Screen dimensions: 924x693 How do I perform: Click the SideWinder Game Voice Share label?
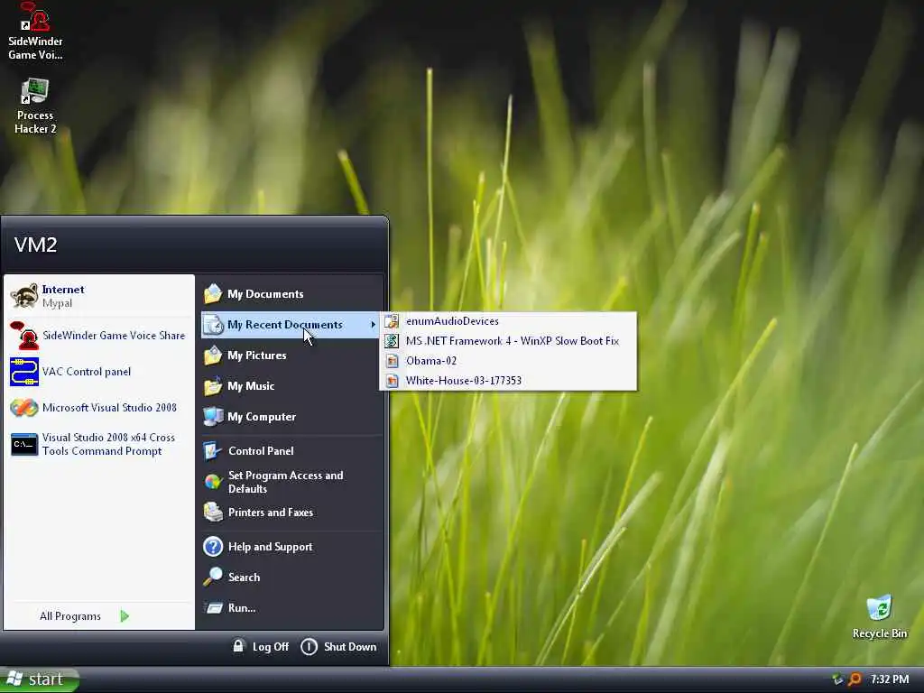[114, 336]
